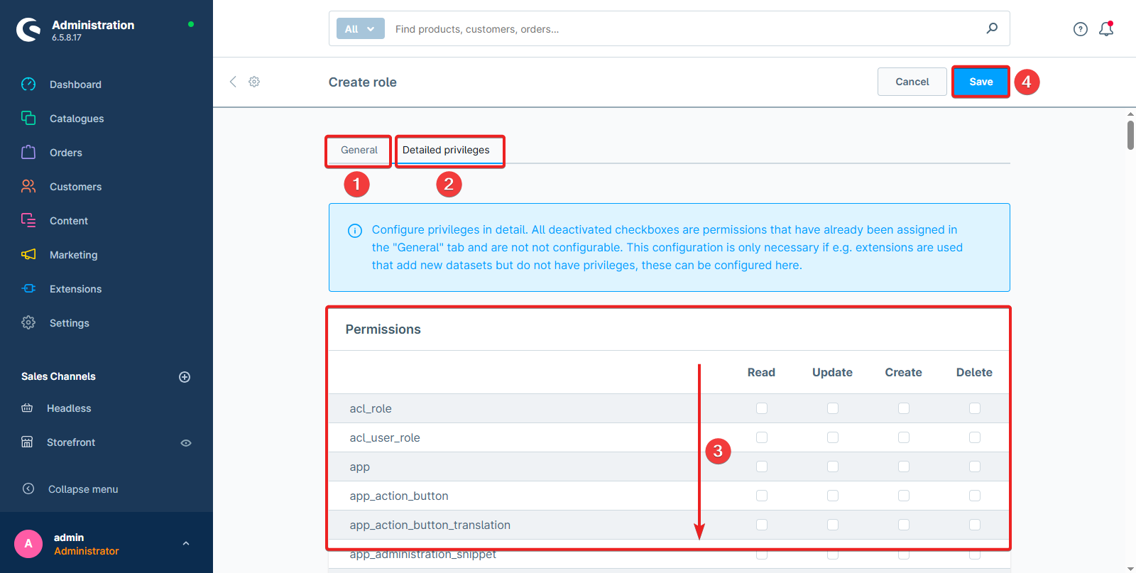Enable Read permission for acl_role
The width and height of the screenshot is (1136, 573).
761,408
